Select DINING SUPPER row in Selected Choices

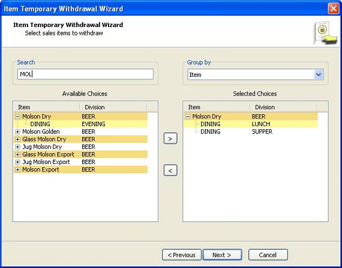(x=251, y=132)
